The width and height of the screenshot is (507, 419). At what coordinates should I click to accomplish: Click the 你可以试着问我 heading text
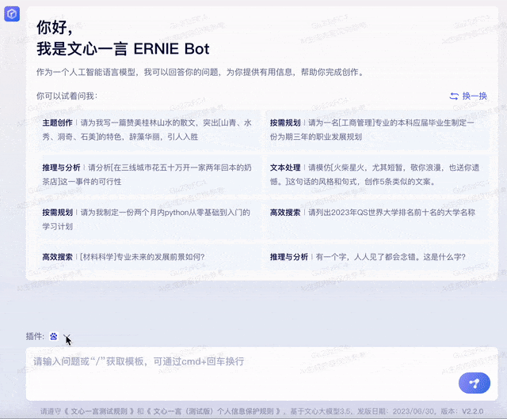pyautogui.click(x=67, y=96)
